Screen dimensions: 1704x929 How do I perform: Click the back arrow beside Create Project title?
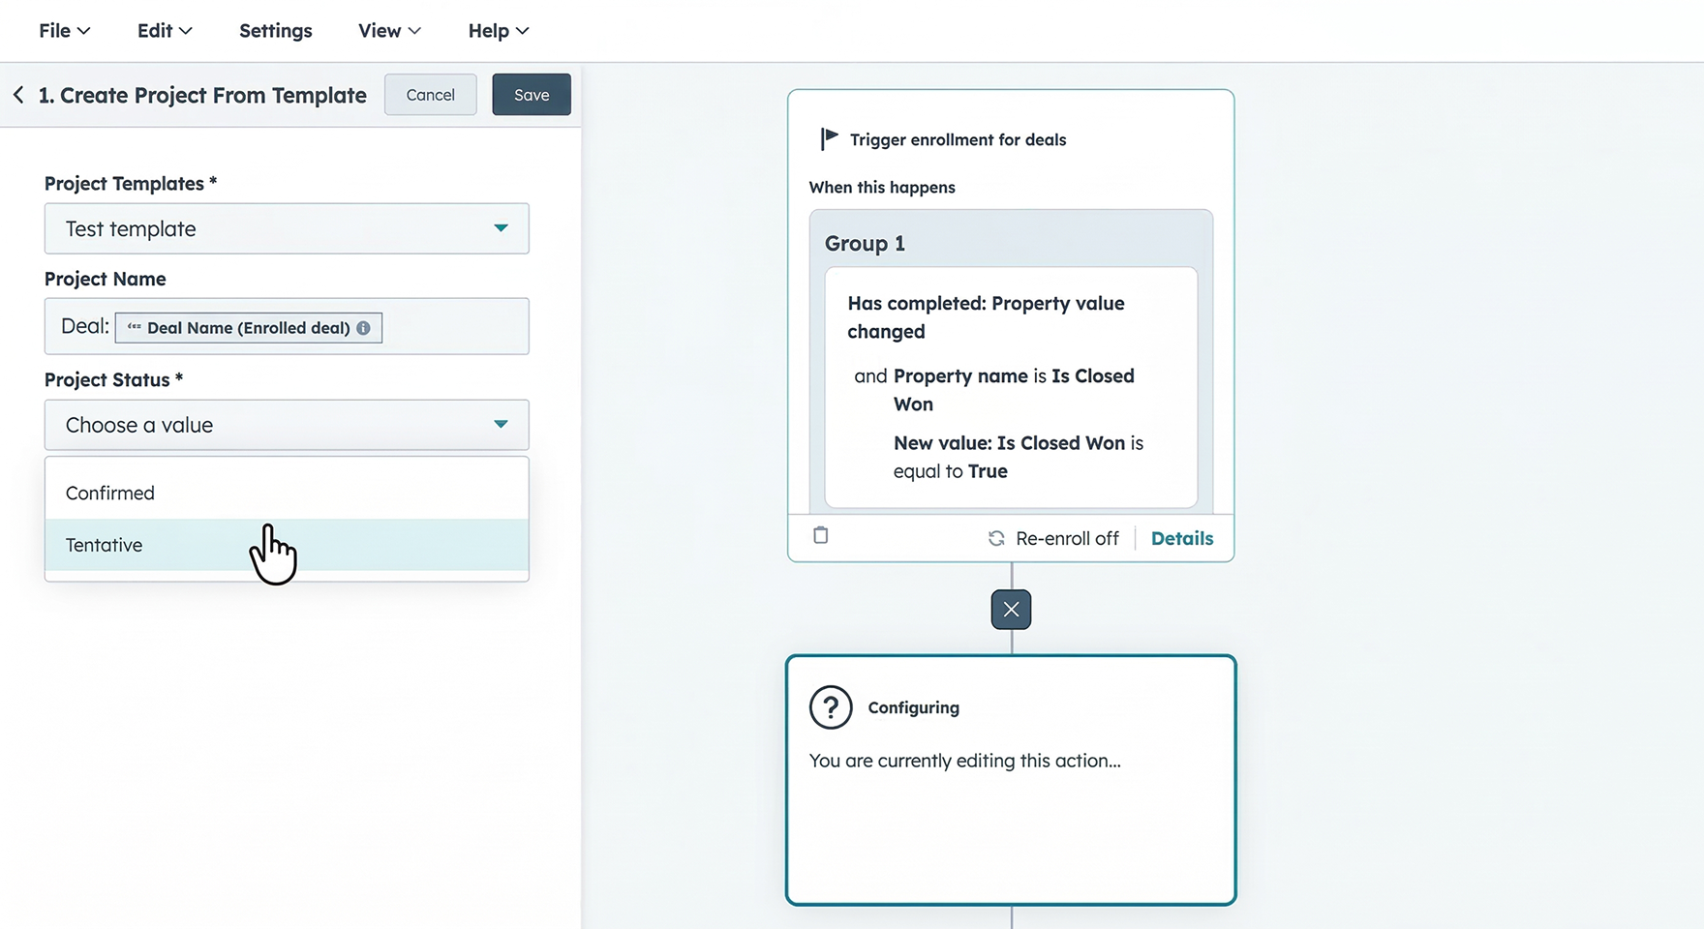click(18, 95)
